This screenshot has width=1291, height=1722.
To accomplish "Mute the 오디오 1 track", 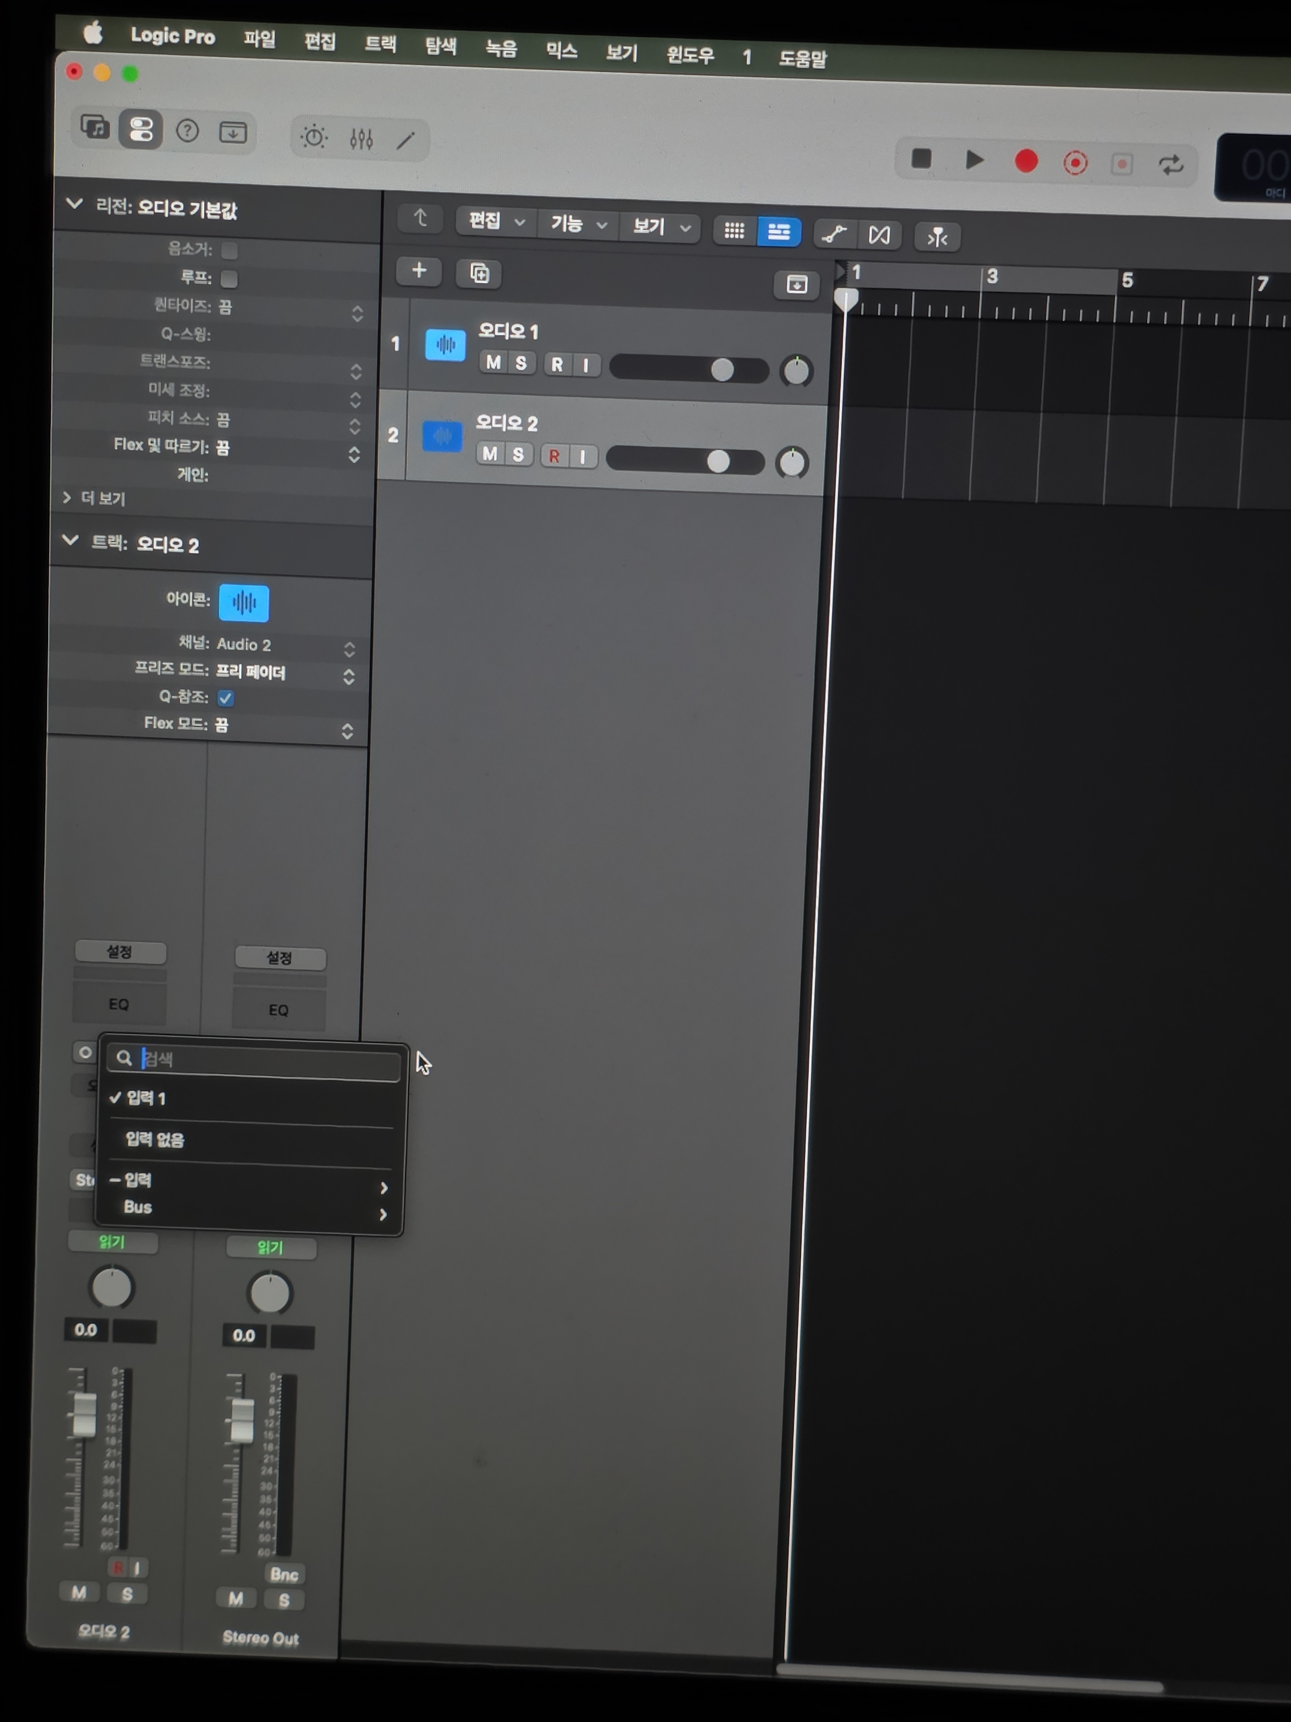I will point(493,363).
